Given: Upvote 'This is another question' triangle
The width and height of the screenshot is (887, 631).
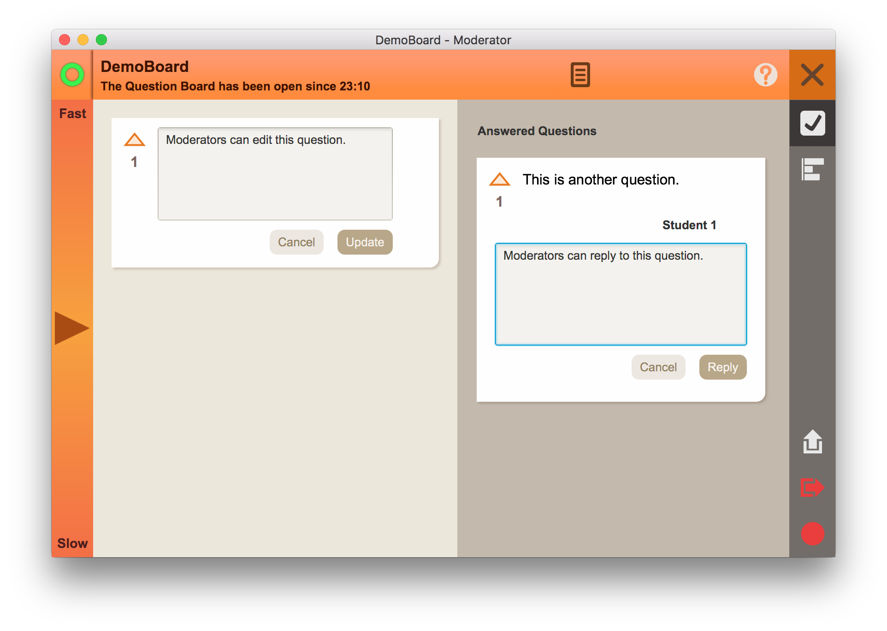Looking at the screenshot, I should point(499,179).
